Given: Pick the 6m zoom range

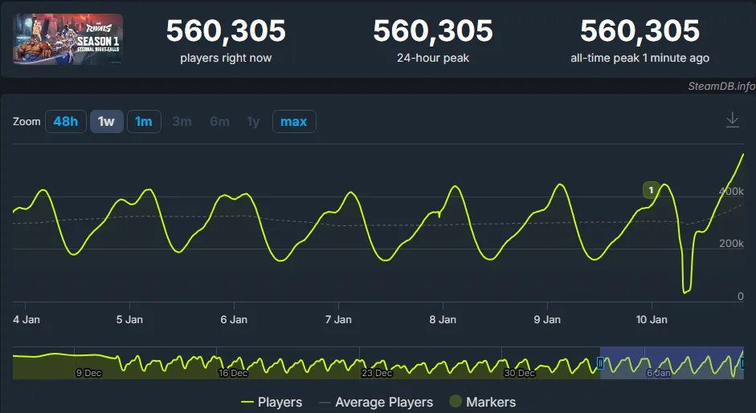Looking at the screenshot, I should click(x=219, y=122).
